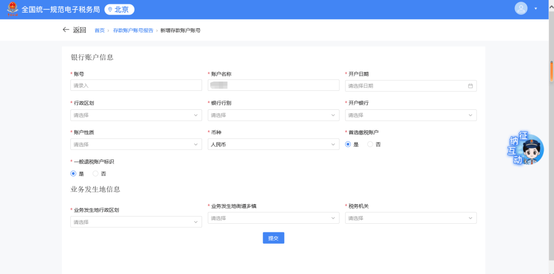
Task: Open the 征纳互动 assistant mascot
Action: [x=525, y=149]
